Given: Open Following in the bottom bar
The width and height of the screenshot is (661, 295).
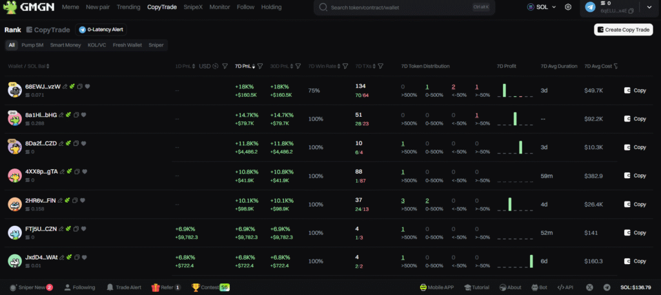Looking at the screenshot, I should pos(79,287).
